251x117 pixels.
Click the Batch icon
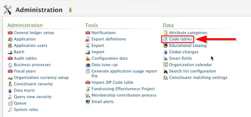point(10,52)
